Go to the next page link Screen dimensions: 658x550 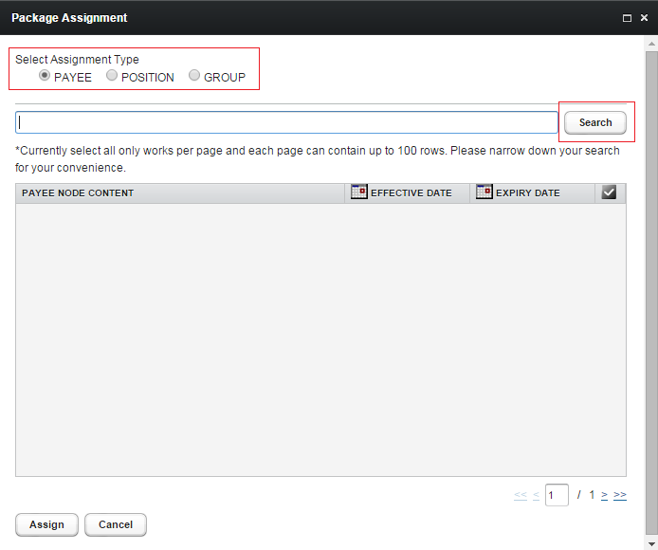(x=604, y=495)
